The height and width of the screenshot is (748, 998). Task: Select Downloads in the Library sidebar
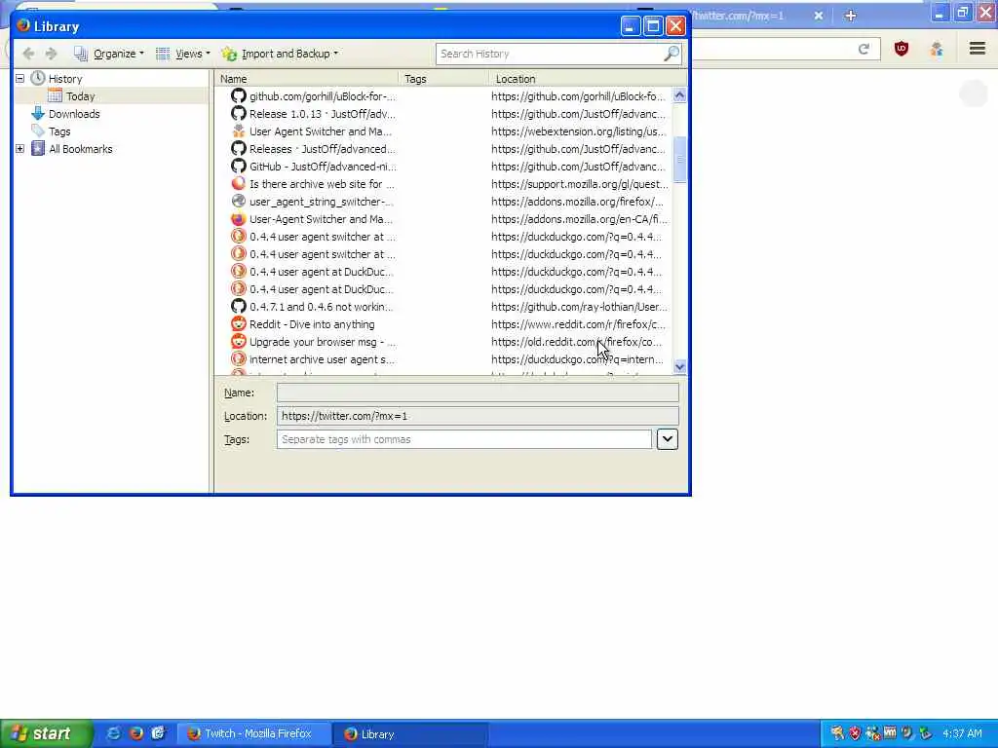(x=74, y=114)
